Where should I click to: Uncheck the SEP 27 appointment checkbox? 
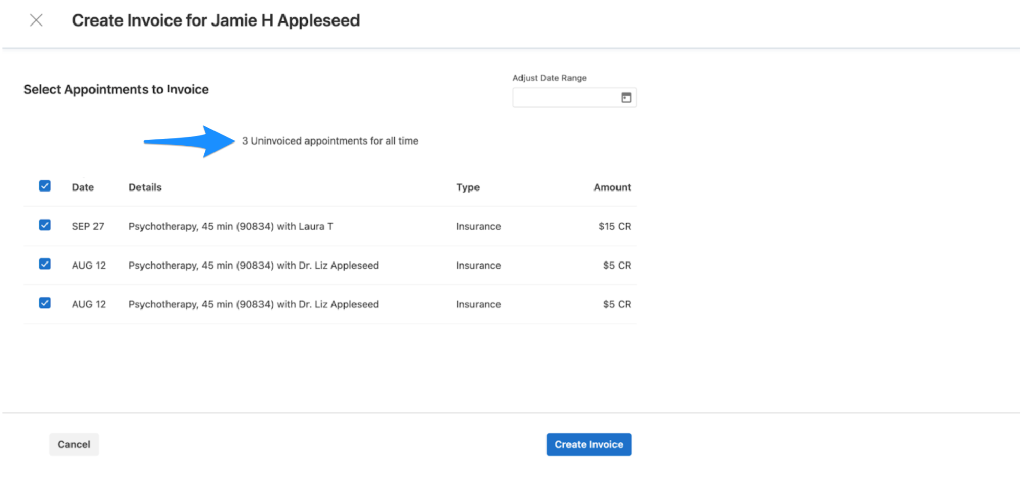click(x=45, y=225)
